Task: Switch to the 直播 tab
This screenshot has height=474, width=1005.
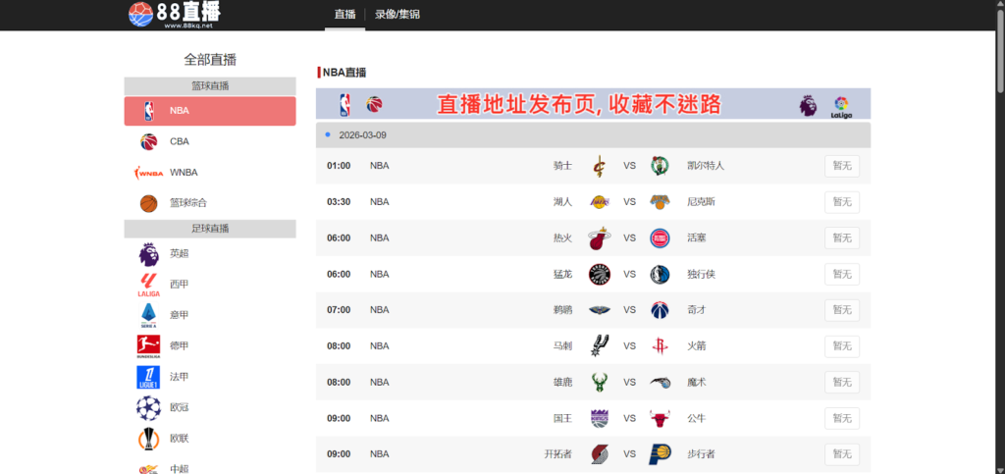Action: click(344, 15)
